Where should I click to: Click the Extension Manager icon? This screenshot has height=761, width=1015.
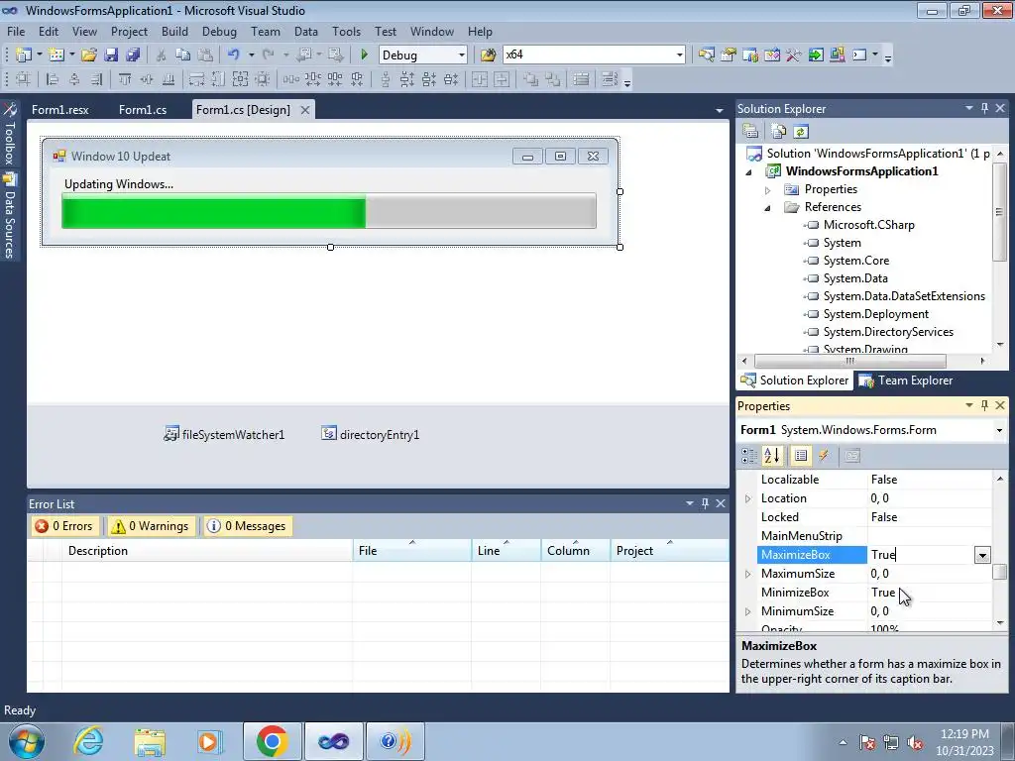[838, 55]
